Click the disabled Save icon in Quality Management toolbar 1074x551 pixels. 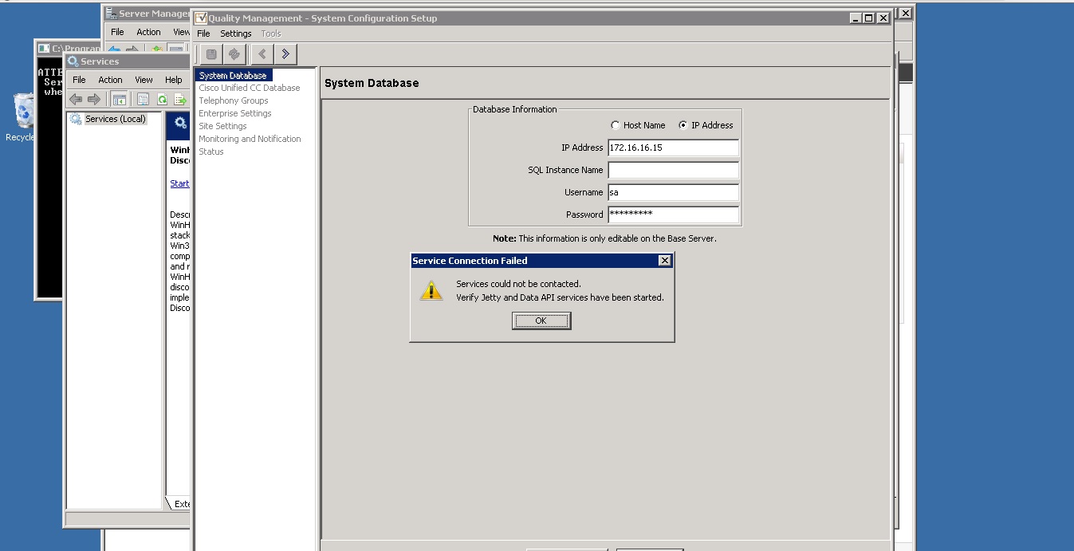tap(211, 54)
